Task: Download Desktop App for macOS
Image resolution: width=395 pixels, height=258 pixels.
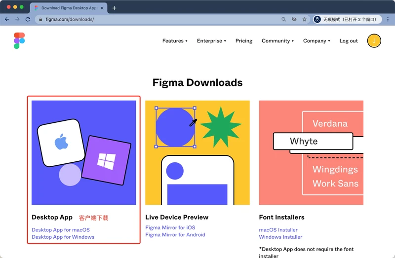Action: pyautogui.click(x=61, y=230)
